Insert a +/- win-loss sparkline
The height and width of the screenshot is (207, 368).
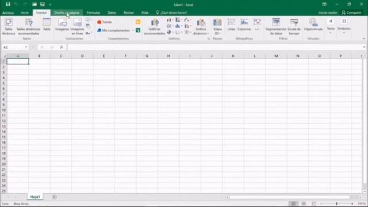(257, 24)
